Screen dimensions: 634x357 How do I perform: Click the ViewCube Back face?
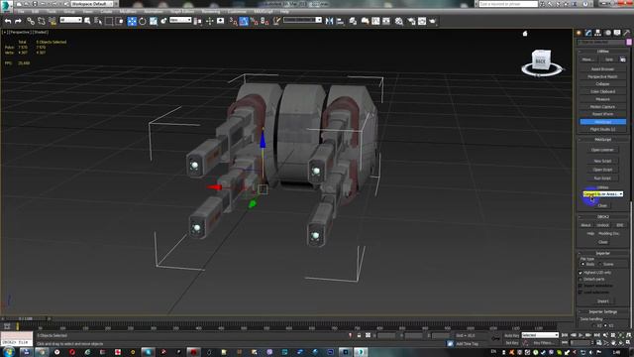click(541, 61)
